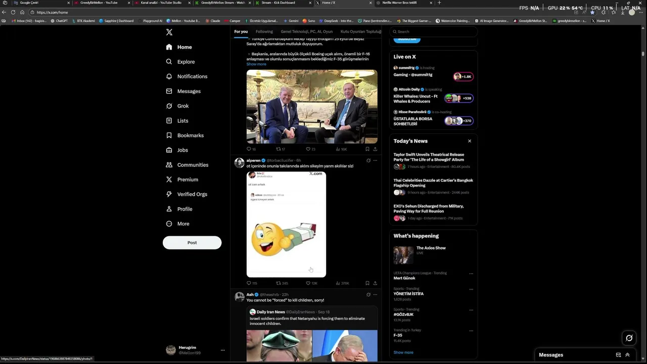Viewport: 647px width, 364px height.
Task: Open Notifications from the sidebar
Action: (x=187, y=76)
